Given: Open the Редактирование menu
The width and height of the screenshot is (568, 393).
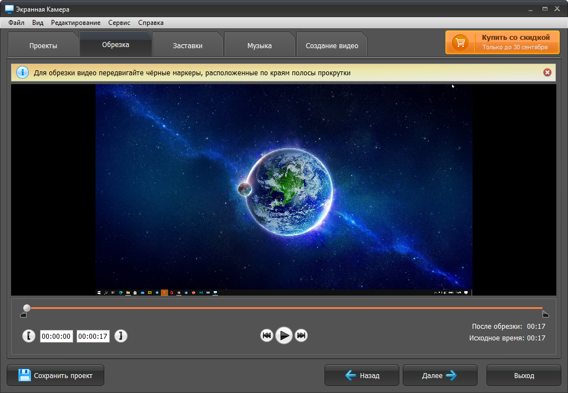Looking at the screenshot, I should tap(75, 22).
